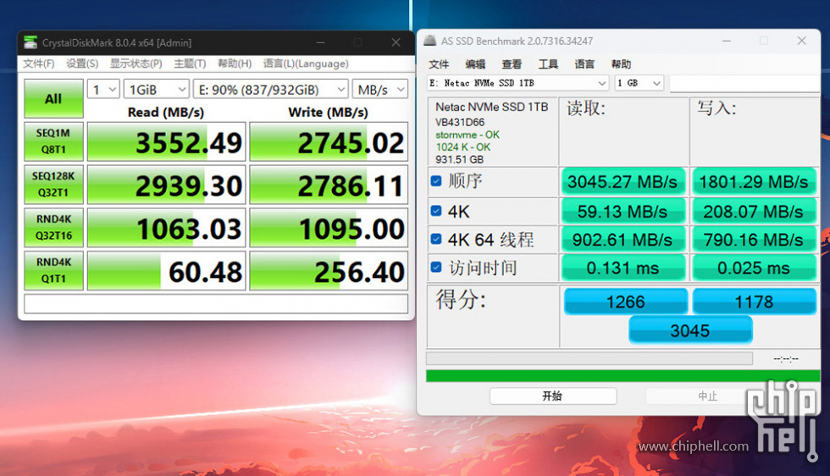This screenshot has height=476, width=830.
Task: Start the SEQ128K Q32T1 test
Action: [x=53, y=185]
